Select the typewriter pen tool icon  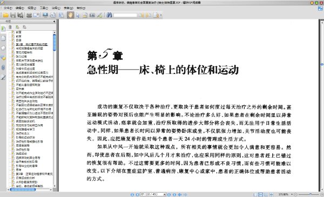(x=99, y=15)
